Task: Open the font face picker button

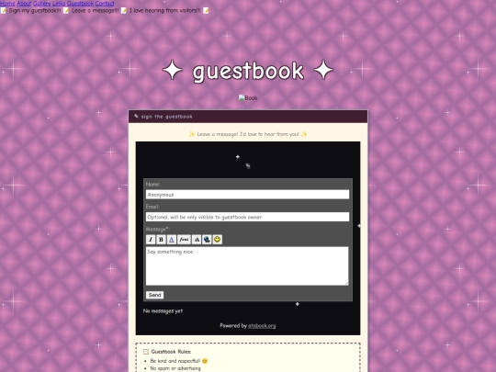Action: (184, 240)
